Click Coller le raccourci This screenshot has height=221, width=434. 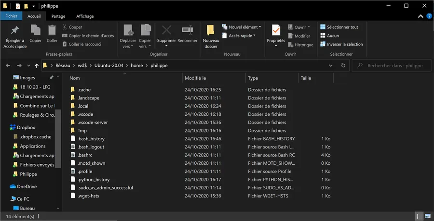click(x=81, y=44)
